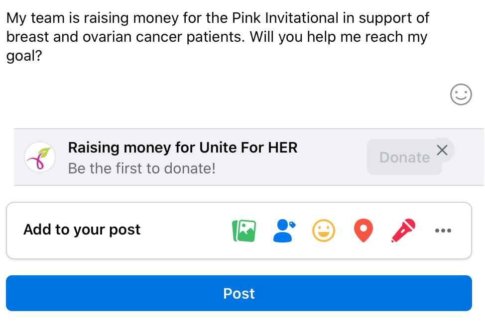Click empty space below the post message

(x=217, y=92)
